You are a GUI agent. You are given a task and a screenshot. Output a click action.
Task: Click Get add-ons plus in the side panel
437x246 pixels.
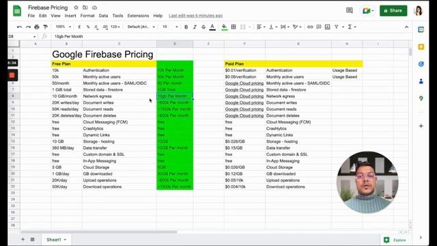tap(421, 126)
